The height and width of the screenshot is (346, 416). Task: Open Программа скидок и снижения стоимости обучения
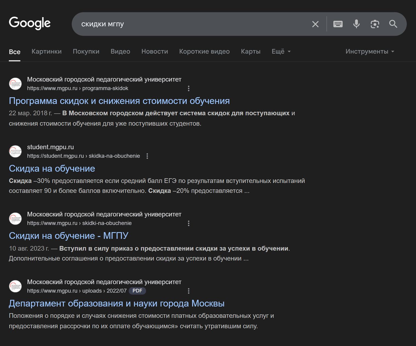(119, 101)
